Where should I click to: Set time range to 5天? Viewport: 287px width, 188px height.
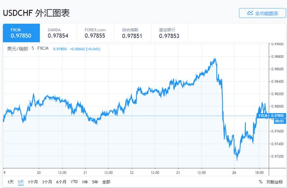(21, 182)
